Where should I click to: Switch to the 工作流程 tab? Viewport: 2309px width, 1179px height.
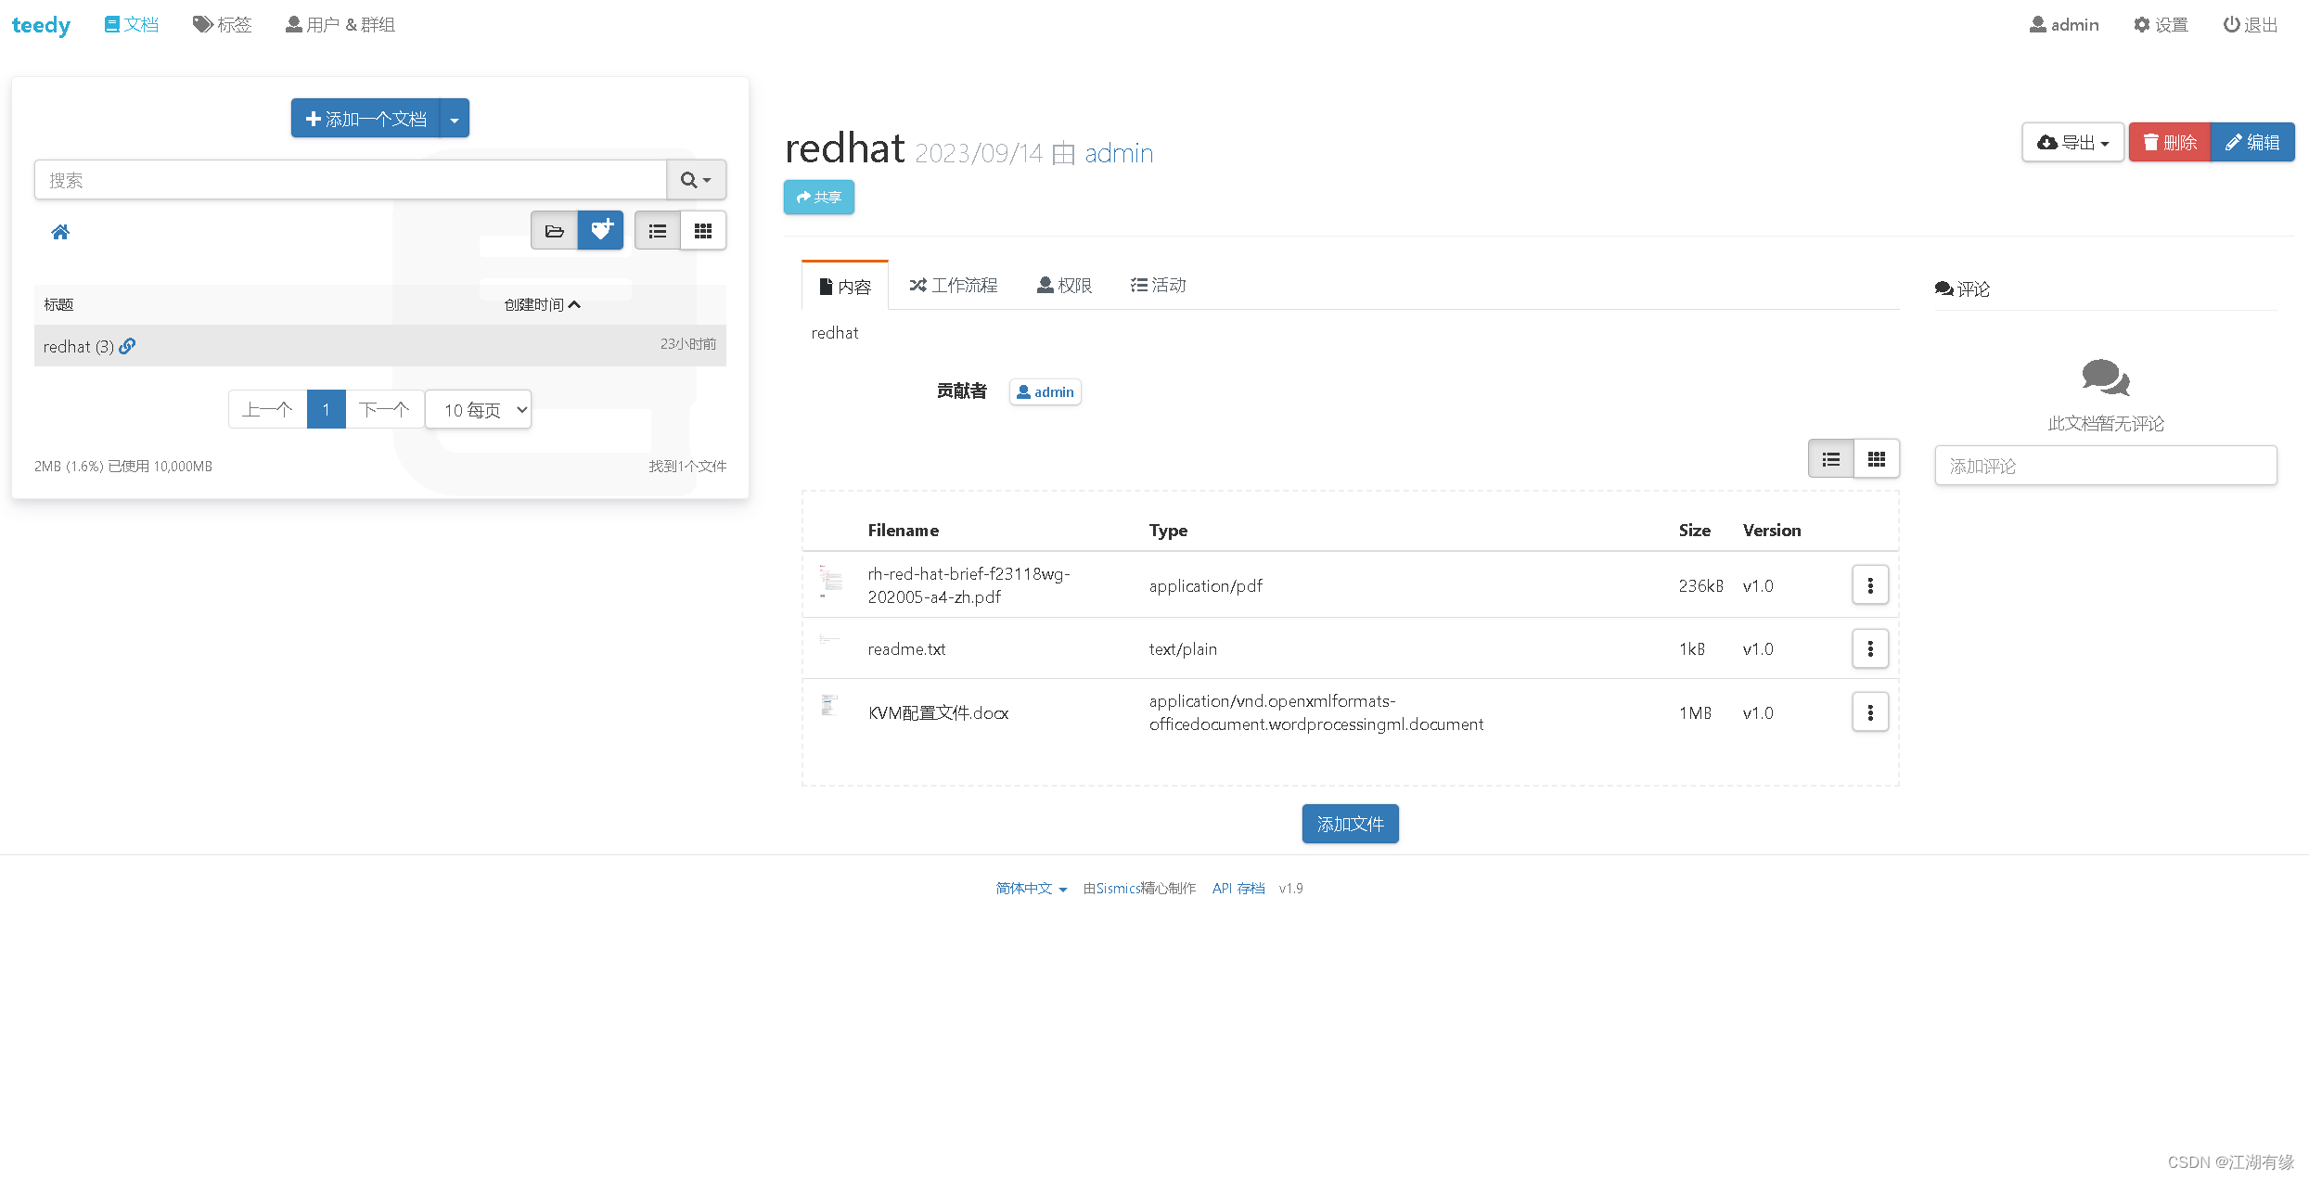(x=954, y=285)
